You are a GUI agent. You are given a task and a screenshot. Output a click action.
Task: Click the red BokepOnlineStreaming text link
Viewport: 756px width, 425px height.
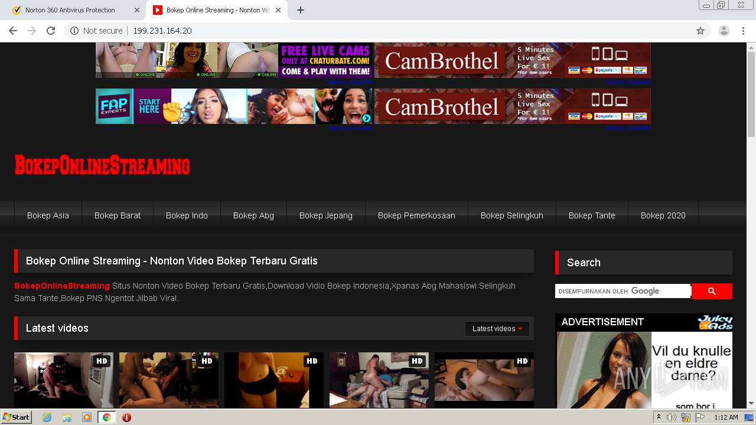click(x=62, y=286)
